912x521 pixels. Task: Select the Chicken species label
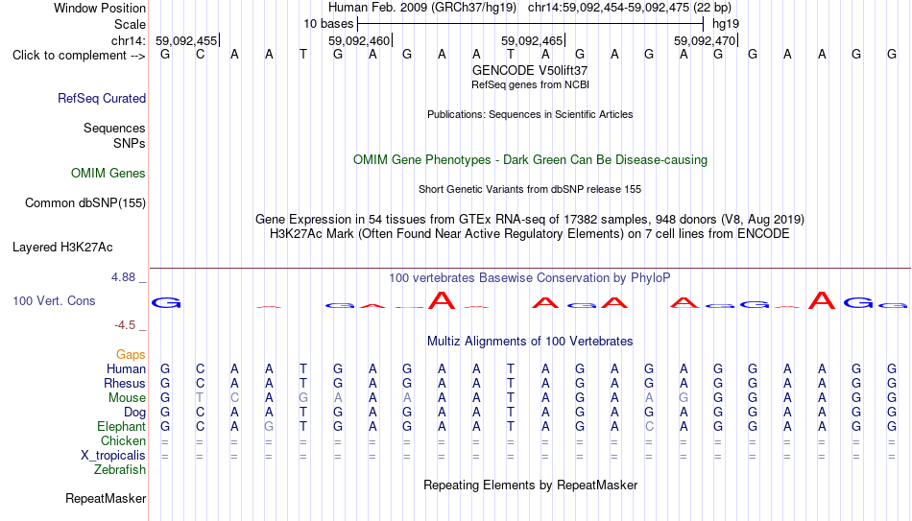[x=123, y=440]
